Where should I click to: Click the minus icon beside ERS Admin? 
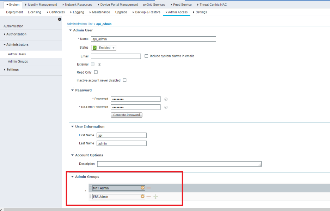pos(148,197)
